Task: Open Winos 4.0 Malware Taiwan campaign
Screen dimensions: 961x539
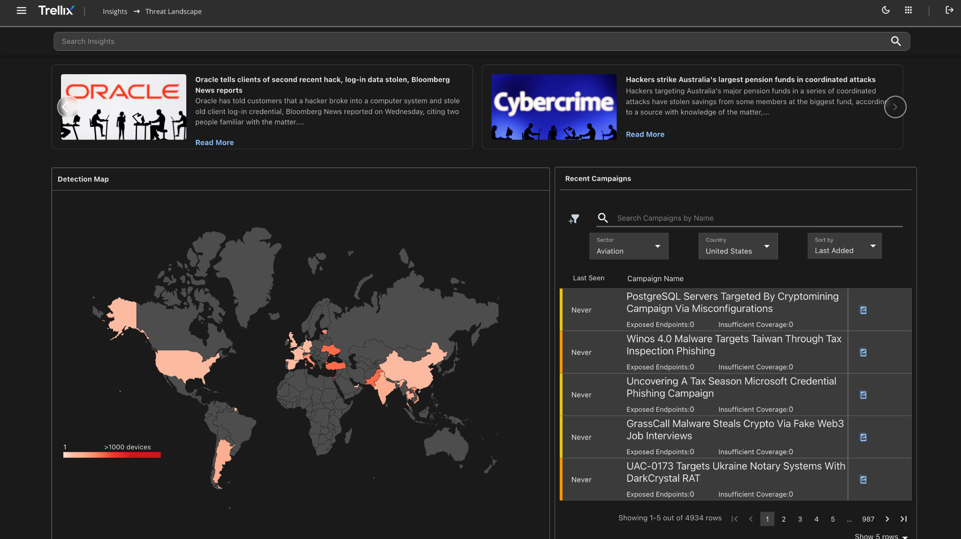Action: point(733,345)
